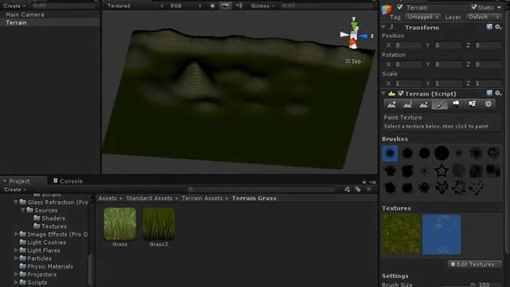Click the Terrain GameObject cube icon
The width and height of the screenshot is (510, 287).
(386, 9)
